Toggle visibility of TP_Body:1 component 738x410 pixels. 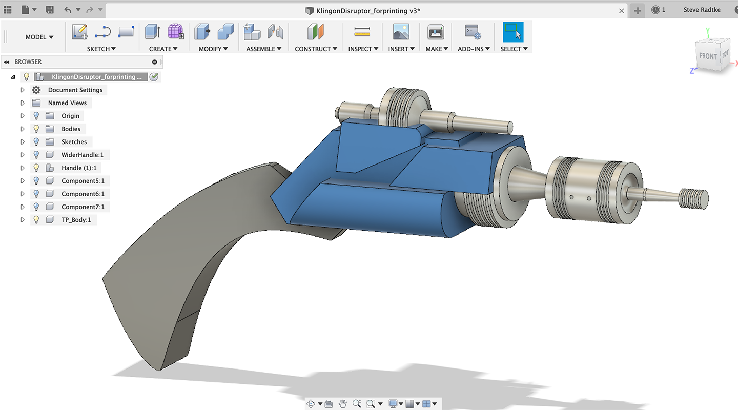click(36, 219)
